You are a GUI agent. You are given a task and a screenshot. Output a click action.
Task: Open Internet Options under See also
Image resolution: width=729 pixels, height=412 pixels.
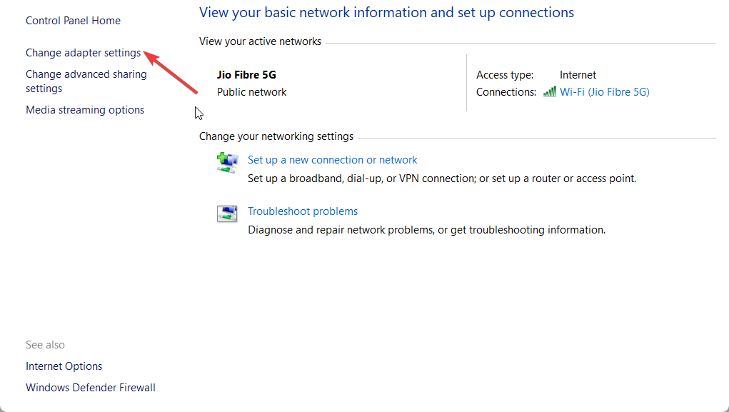pos(64,366)
